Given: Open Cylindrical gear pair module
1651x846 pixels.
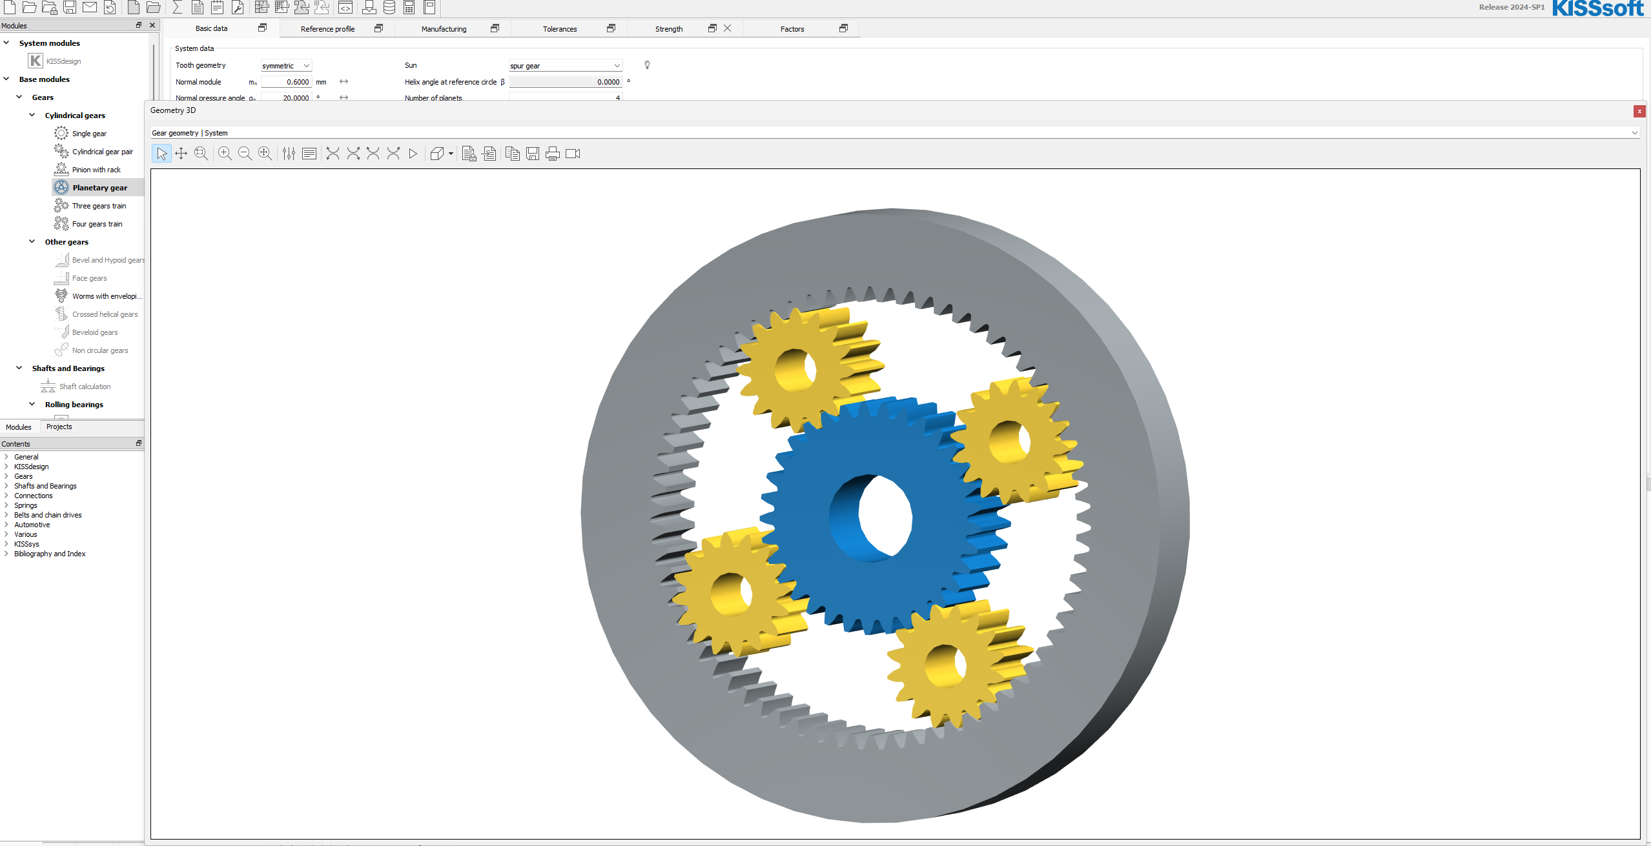Looking at the screenshot, I should tap(102, 152).
